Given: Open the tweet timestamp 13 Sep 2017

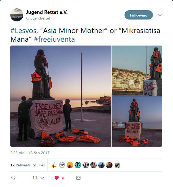Looking at the screenshot, I should [x=30, y=153].
